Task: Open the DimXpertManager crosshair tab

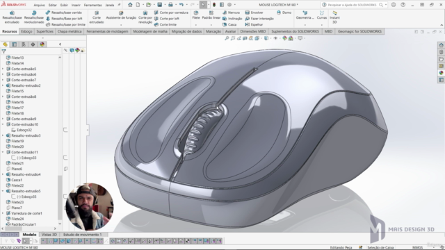Action: [x=33, y=44]
